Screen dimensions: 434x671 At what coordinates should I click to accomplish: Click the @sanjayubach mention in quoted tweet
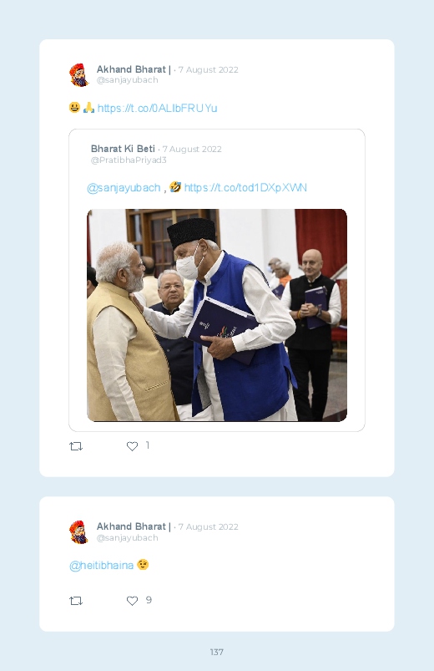click(x=124, y=188)
